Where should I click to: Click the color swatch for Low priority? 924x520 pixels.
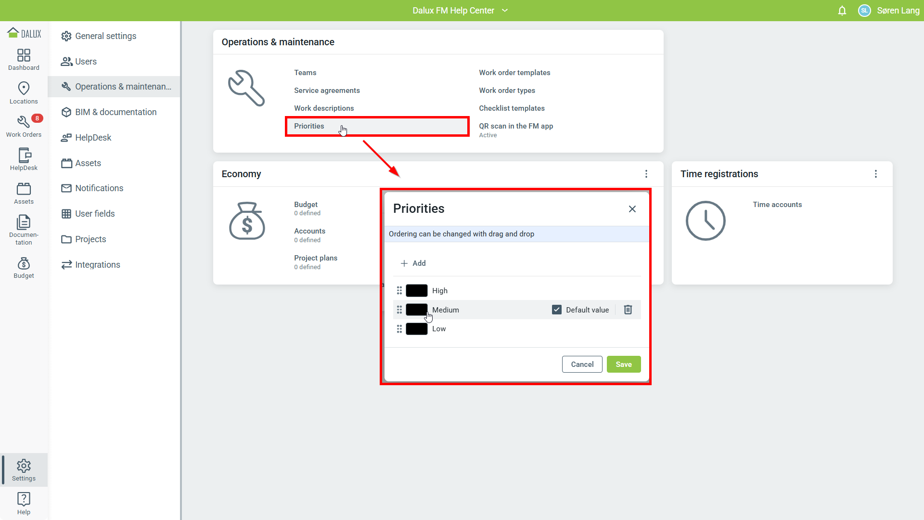[x=416, y=329]
